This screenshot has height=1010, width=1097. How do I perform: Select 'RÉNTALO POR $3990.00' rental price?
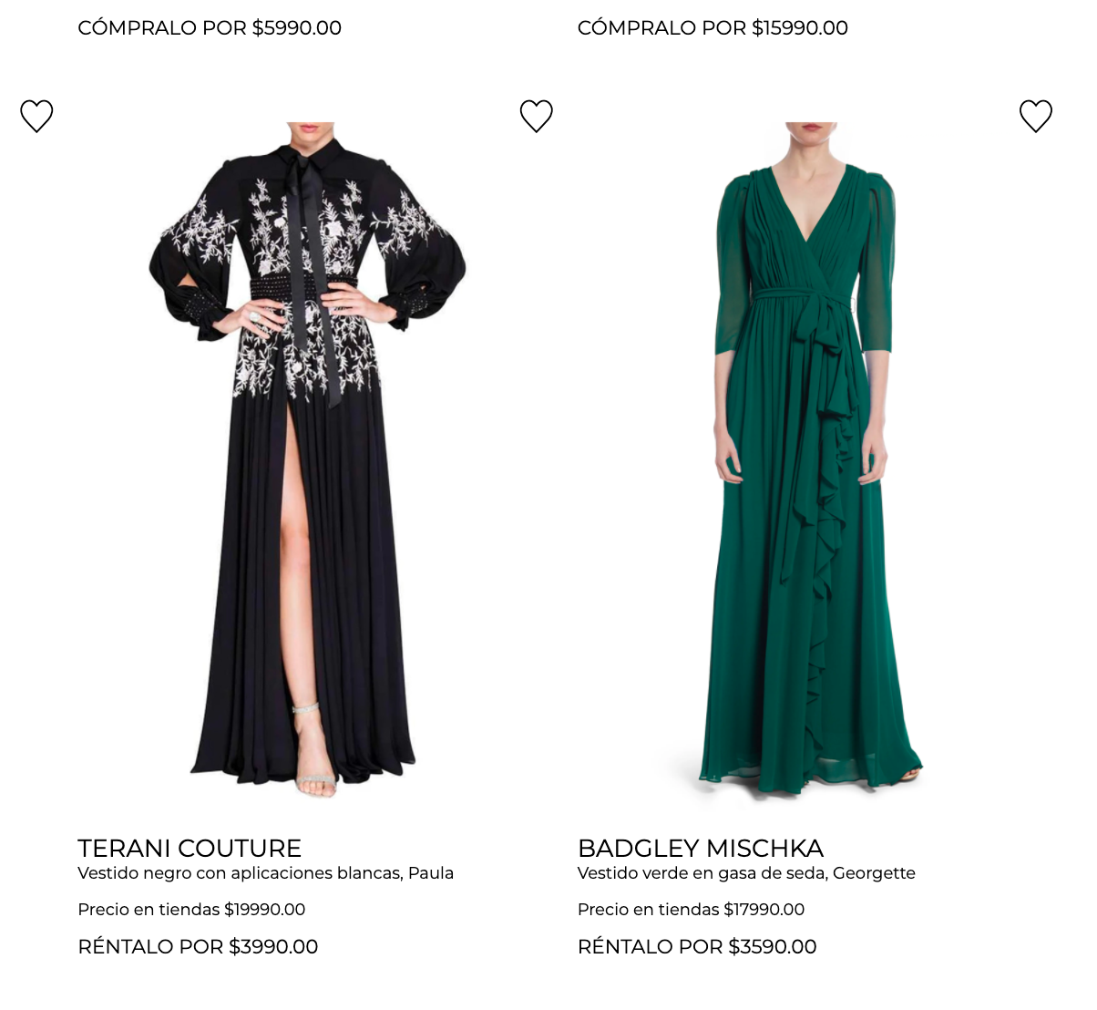click(x=198, y=947)
